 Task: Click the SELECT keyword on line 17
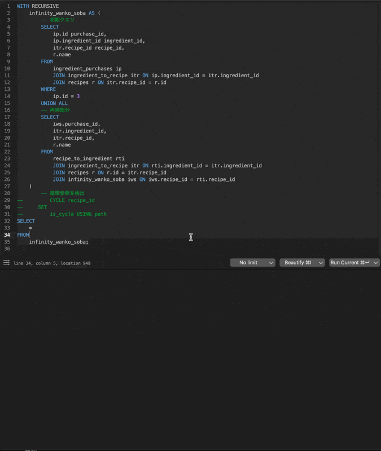[50, 117]
